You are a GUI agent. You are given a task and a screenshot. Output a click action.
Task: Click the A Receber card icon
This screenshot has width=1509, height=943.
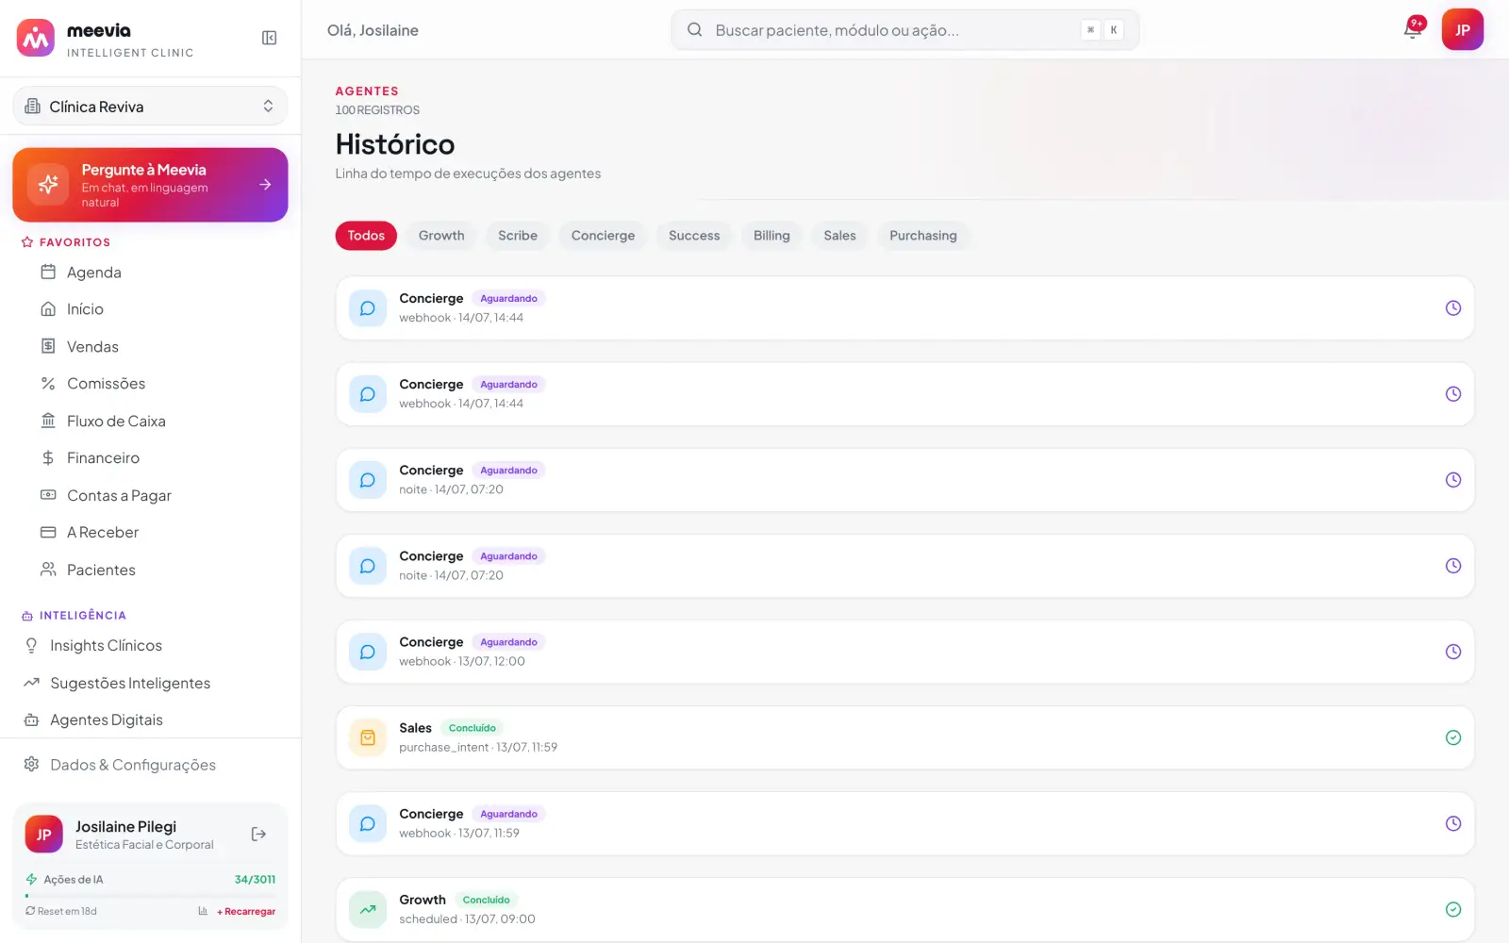coord(48,532)
